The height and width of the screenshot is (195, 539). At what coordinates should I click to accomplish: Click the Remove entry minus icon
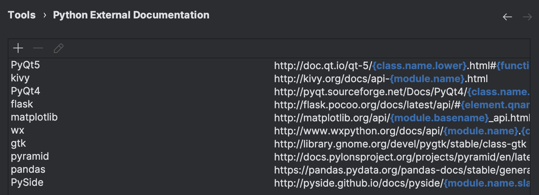(x=38, y=48)
